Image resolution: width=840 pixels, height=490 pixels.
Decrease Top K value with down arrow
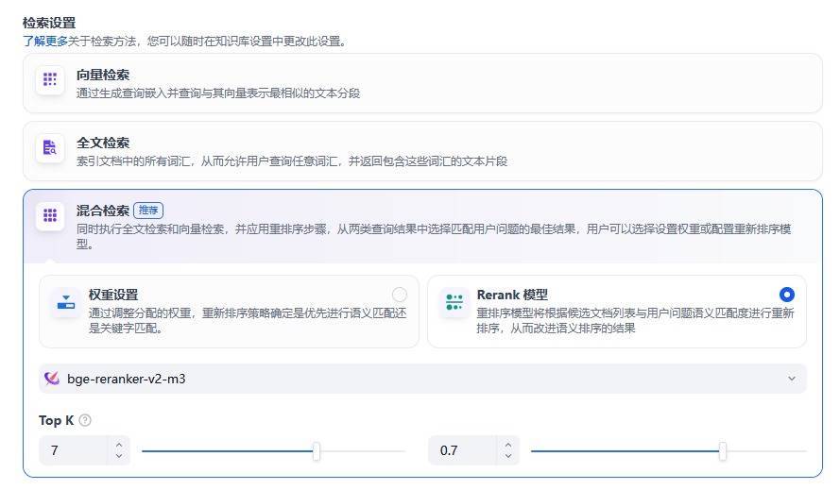pyautogui.click(x=119, y=456)
